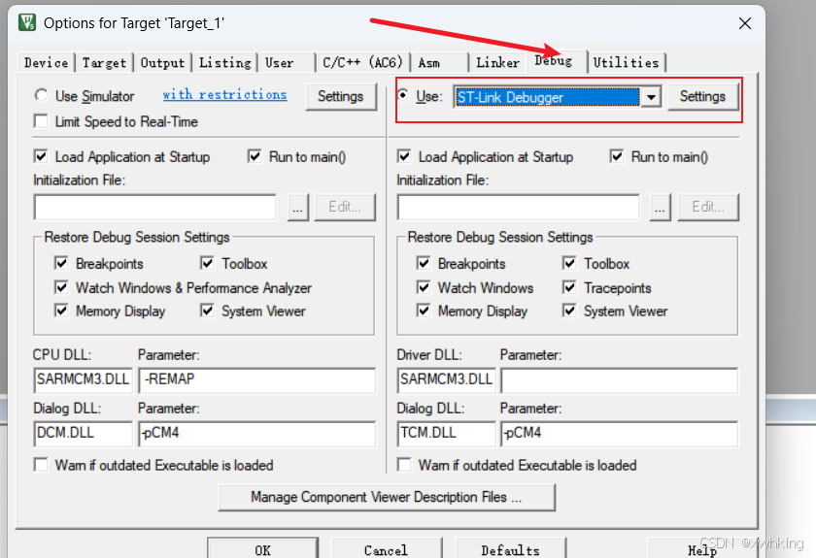Select the Listing tab
Image resolution: width=816 pixels, height=558 pixels.
pyautogui.click(x=224, y=63)
